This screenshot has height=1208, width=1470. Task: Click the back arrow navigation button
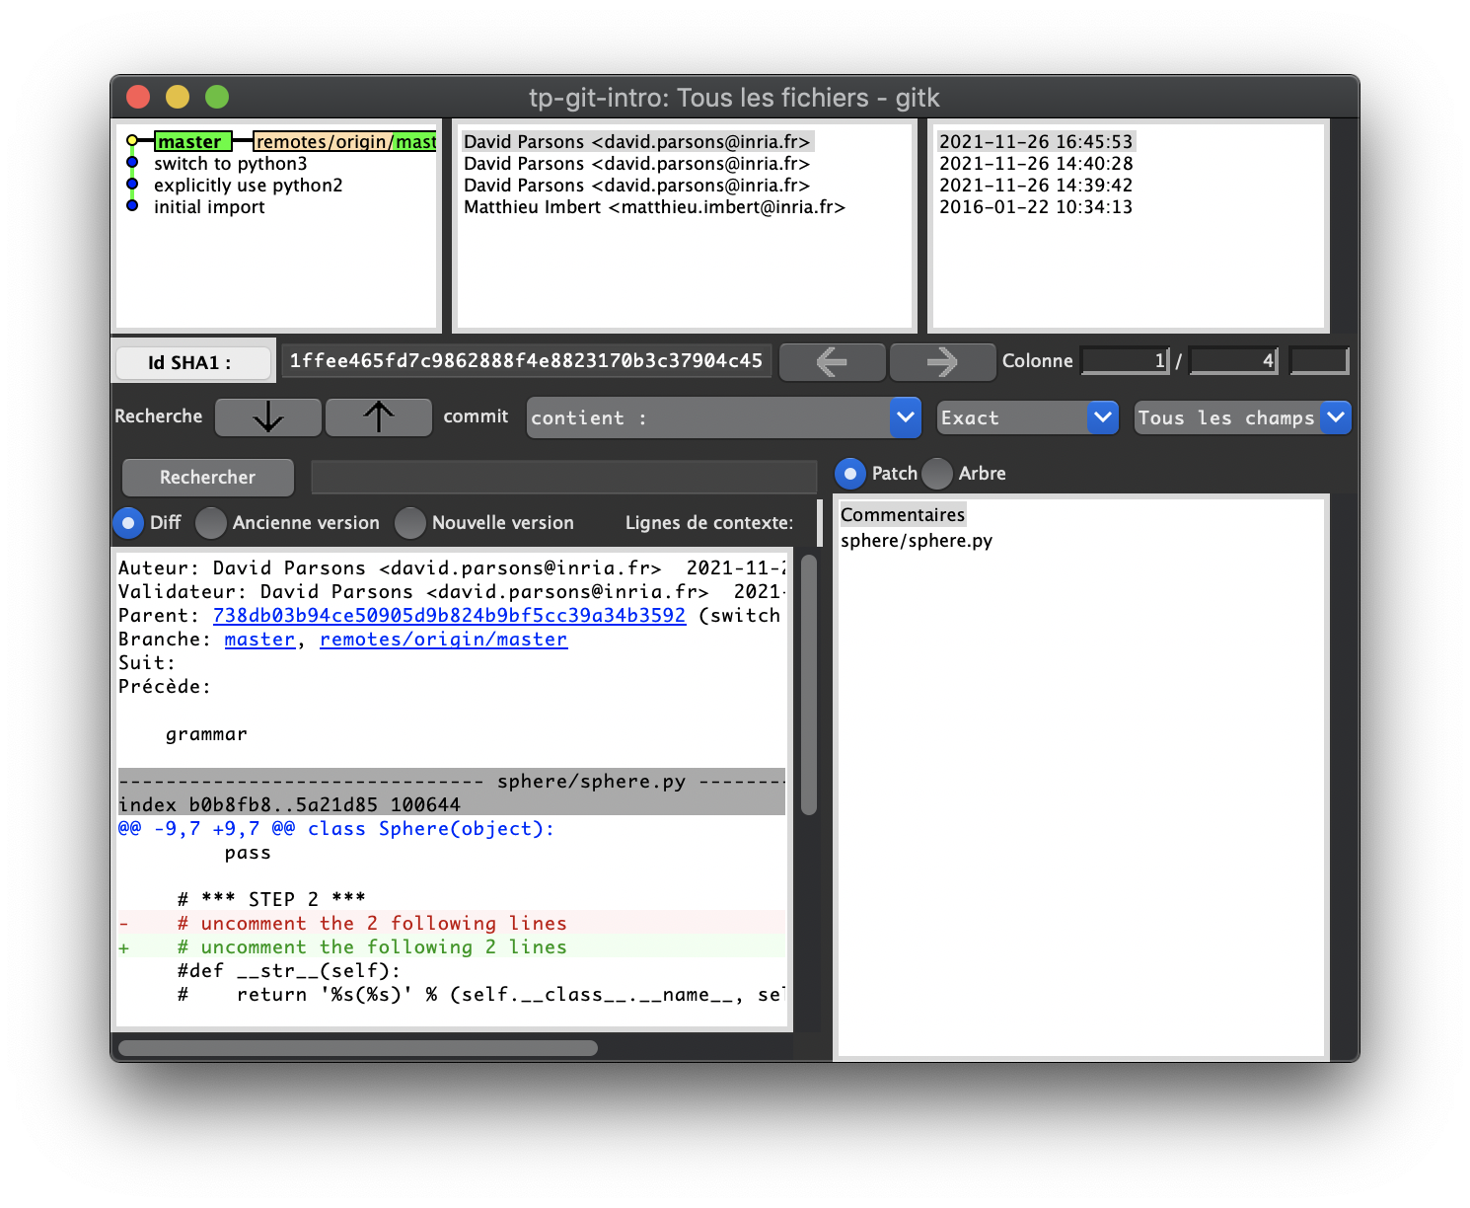[x=832, y=362]
